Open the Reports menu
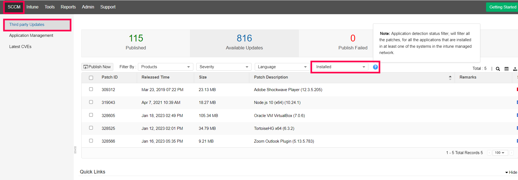This screenshot has height=180, width=518. coord(68,7)
